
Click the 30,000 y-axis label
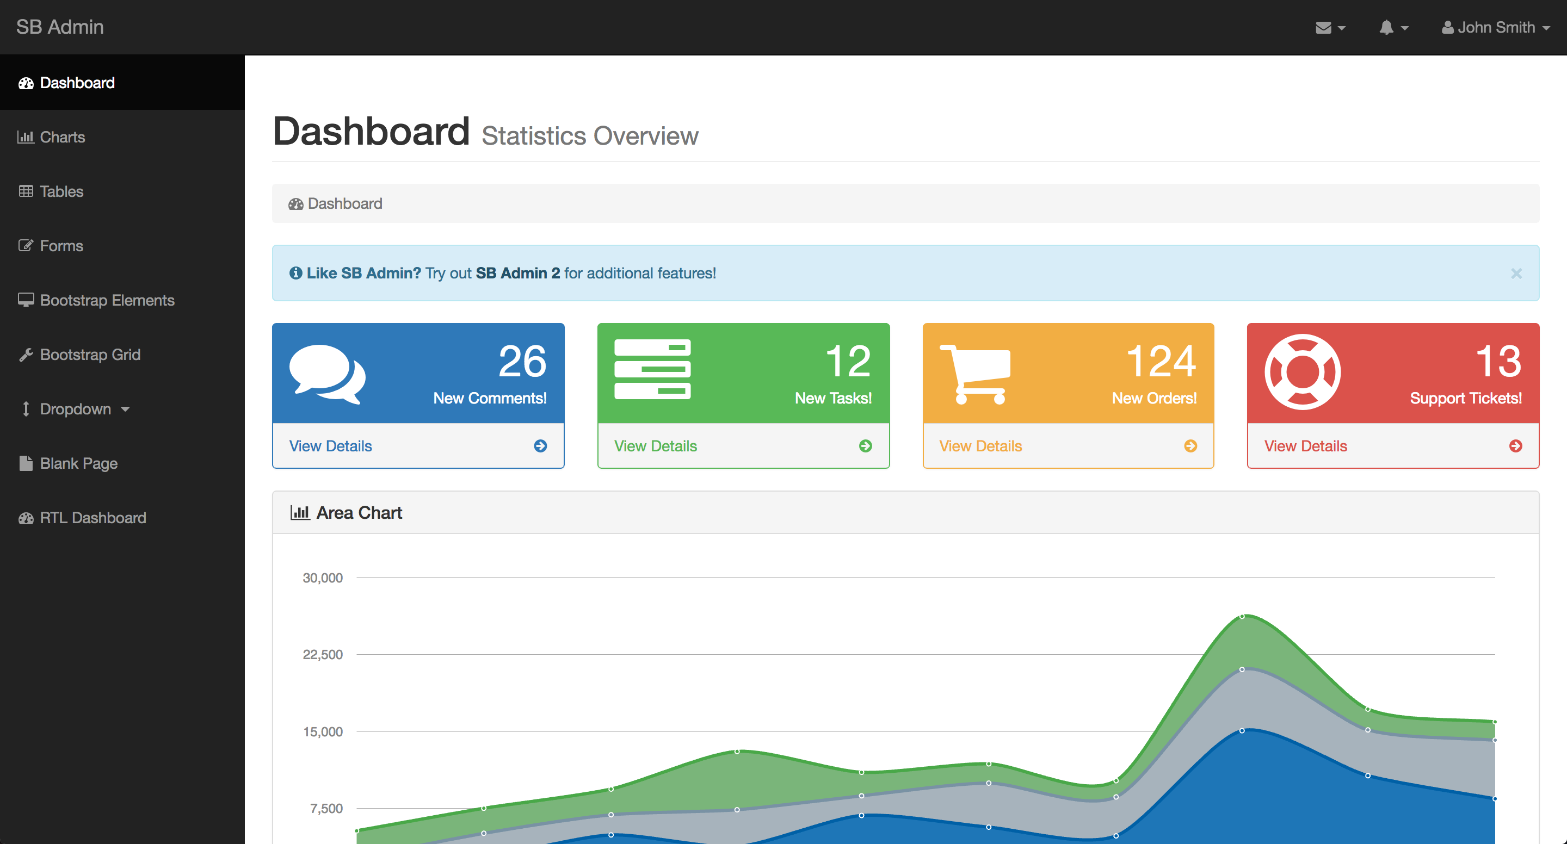click(323, 578)
